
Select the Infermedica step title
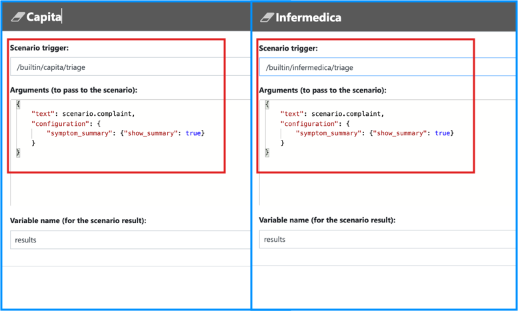coord(308,17)
